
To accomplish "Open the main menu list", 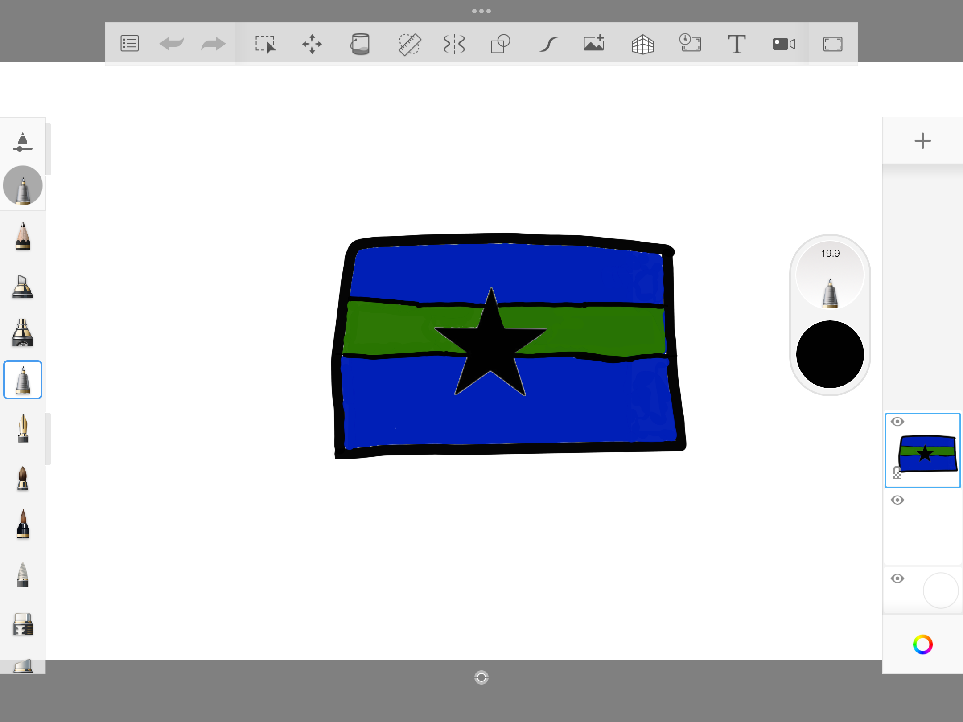I will tap(130, 44).
